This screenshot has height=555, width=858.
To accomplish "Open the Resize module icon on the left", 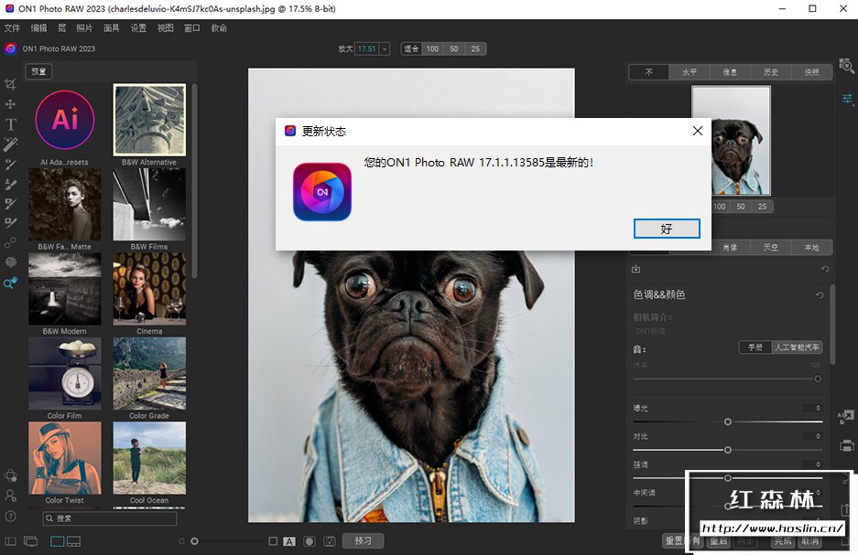I will pos(10,475).
